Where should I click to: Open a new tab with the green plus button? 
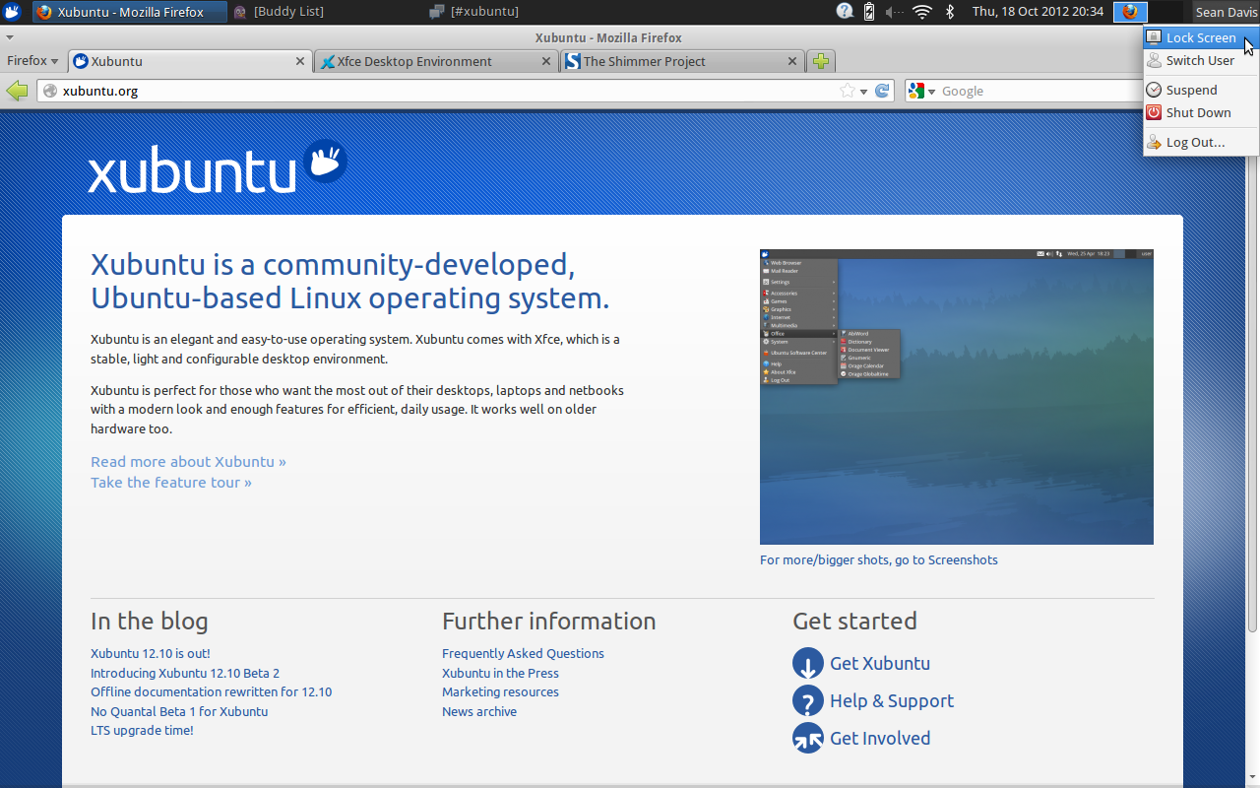[821, 61]
